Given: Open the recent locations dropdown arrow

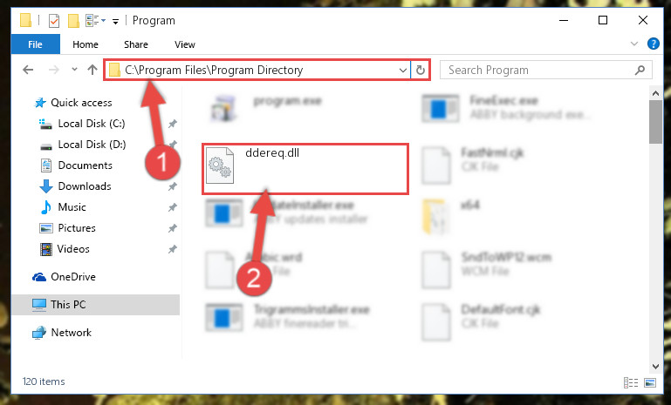Looking at the screenshot, I should click(x=74, y=69).
